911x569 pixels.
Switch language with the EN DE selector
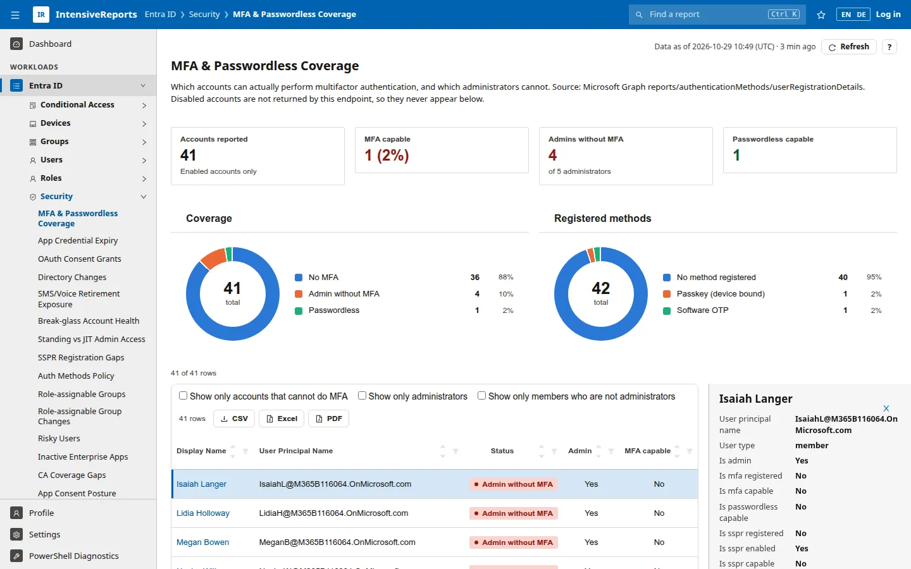[x=853, y=15]
